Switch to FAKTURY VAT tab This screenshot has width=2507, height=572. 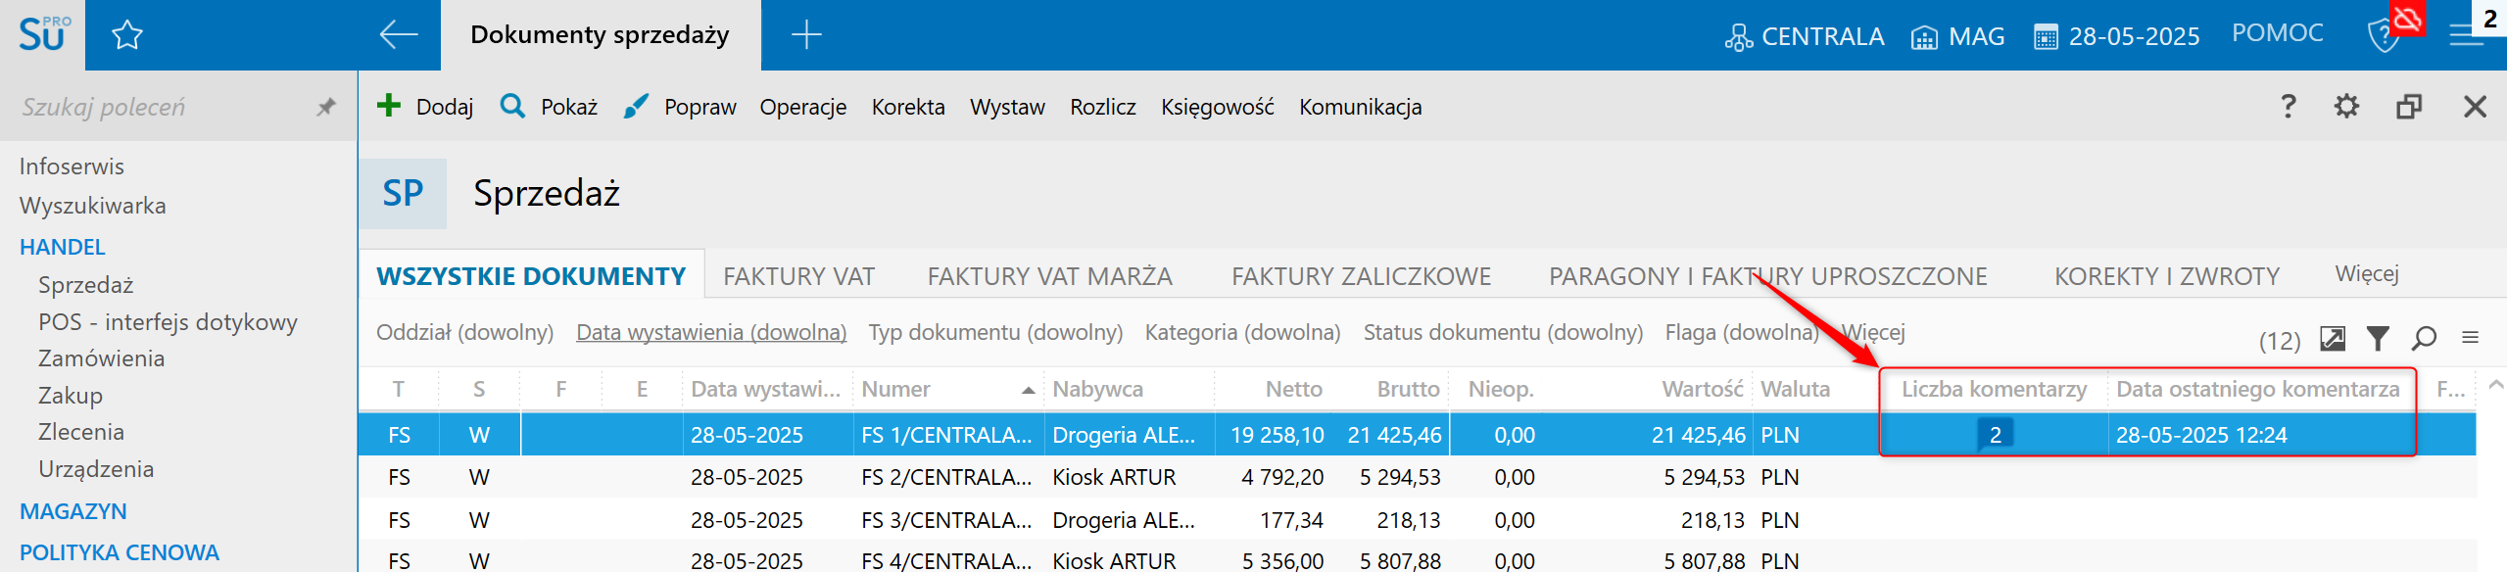tap(798, 276)
